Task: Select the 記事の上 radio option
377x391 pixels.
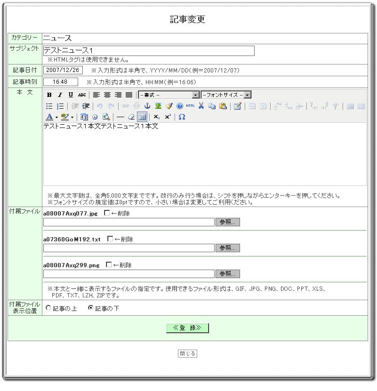Action: (48, 308)
